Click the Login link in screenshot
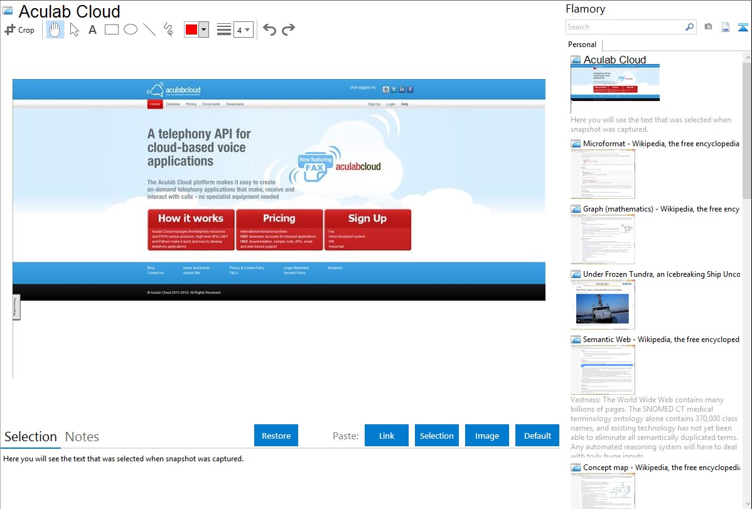This screenshot has width=752, height=509. [391, 104]
